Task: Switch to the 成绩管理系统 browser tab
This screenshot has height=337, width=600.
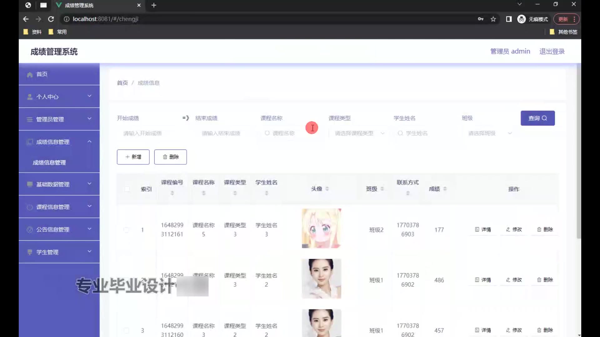Action: (98, 5)
